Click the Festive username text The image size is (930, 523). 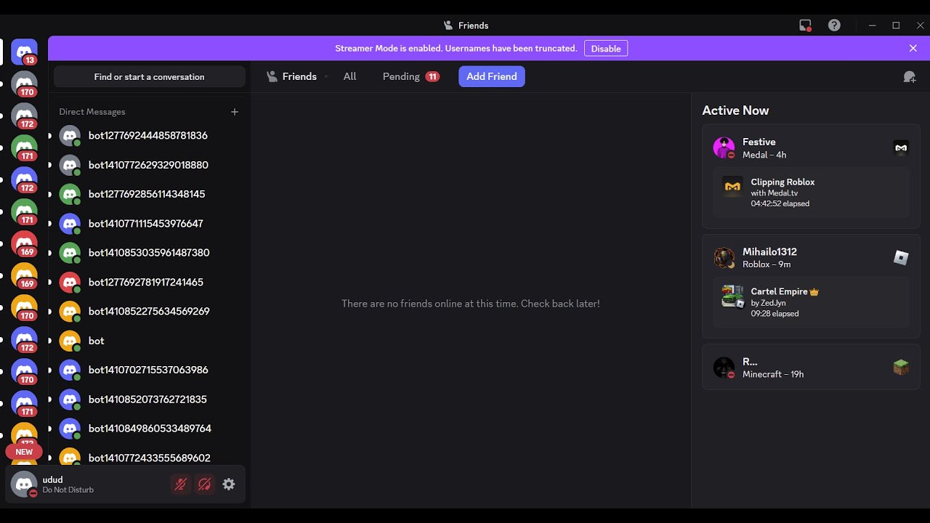pyautogui.click(x=759, y=142)
